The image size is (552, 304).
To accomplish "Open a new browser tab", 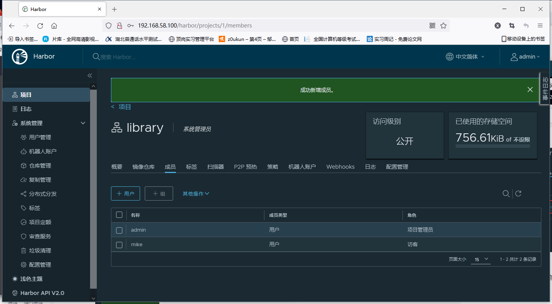I will 114,9.
